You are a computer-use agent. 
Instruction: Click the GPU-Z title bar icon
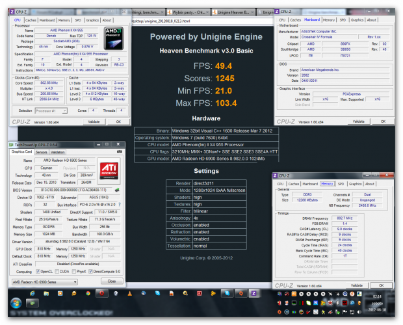pyautogui.click(x=12, y=144)
